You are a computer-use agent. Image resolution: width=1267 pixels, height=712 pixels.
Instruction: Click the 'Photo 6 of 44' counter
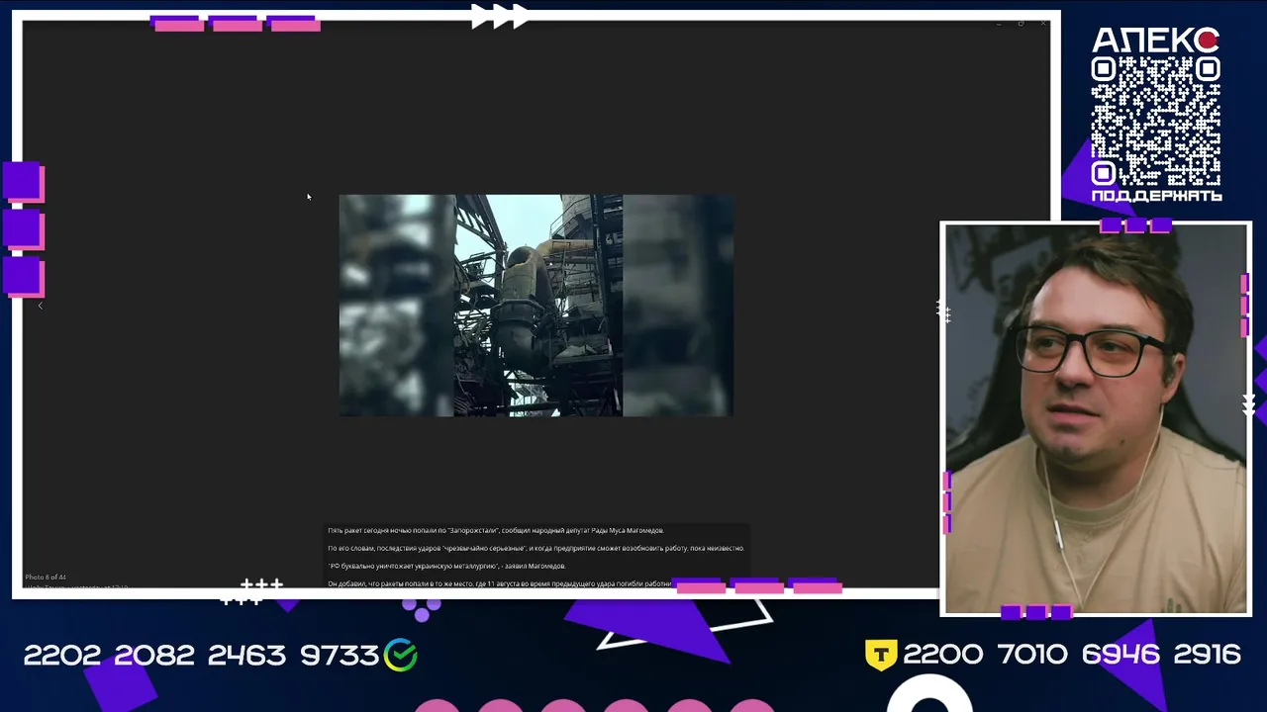coord(46,577)
